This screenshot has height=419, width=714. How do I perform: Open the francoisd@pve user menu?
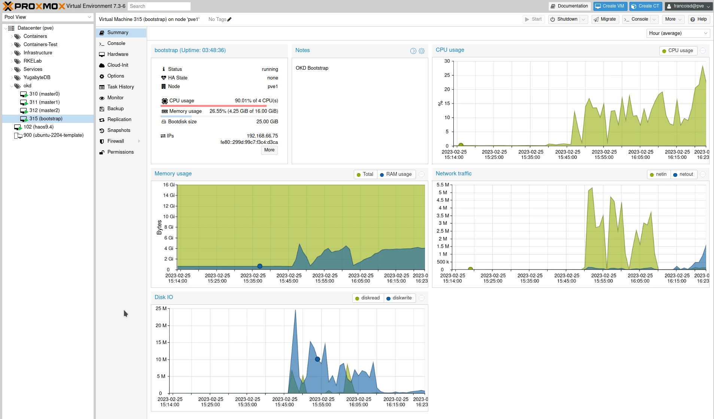point(688,6)
